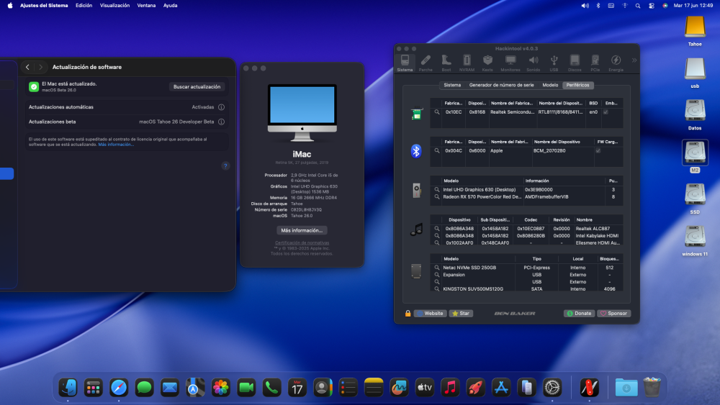Click info icon next to Actualizaciones beta

(x=221, y=122)
